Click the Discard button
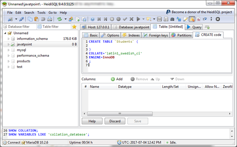The width and height of the screenshot is (237, 147). tap(115, 121)
